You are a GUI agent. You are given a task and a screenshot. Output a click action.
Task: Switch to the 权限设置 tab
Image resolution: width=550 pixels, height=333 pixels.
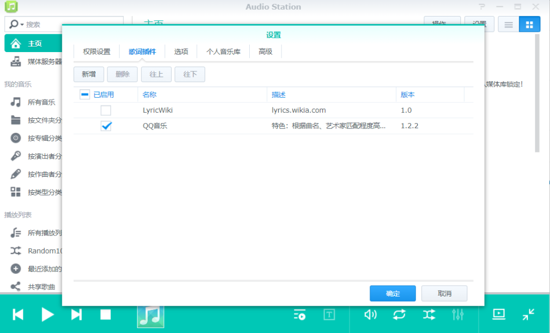(x=97, y=52)
